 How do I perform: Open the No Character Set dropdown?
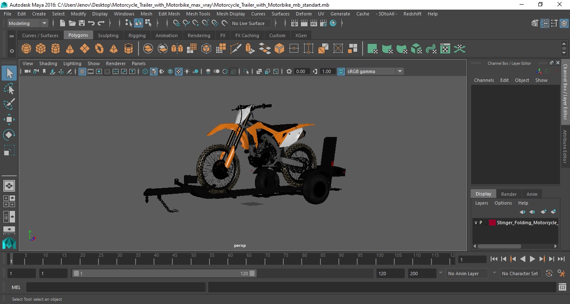coord(520,274)
